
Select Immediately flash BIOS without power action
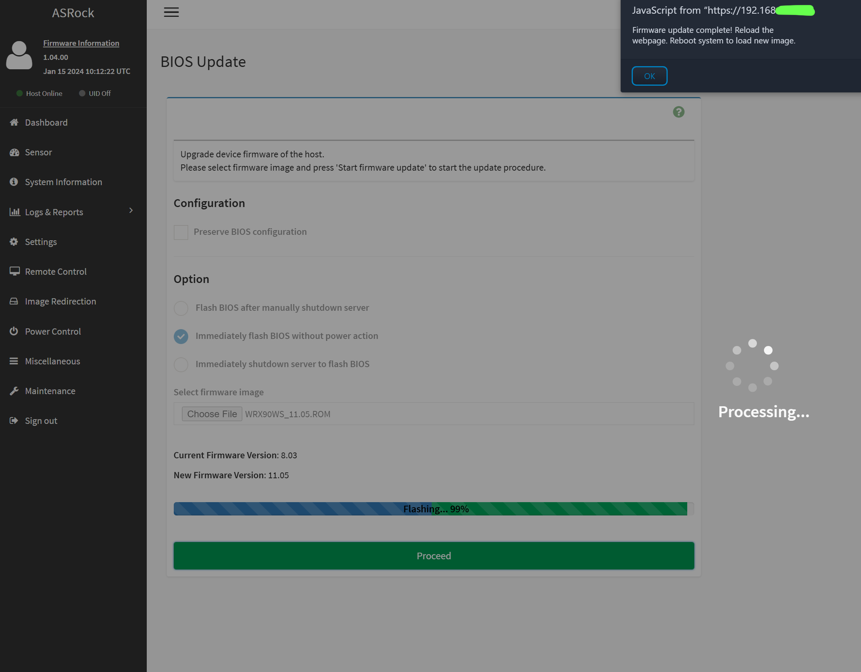[181, 336]
